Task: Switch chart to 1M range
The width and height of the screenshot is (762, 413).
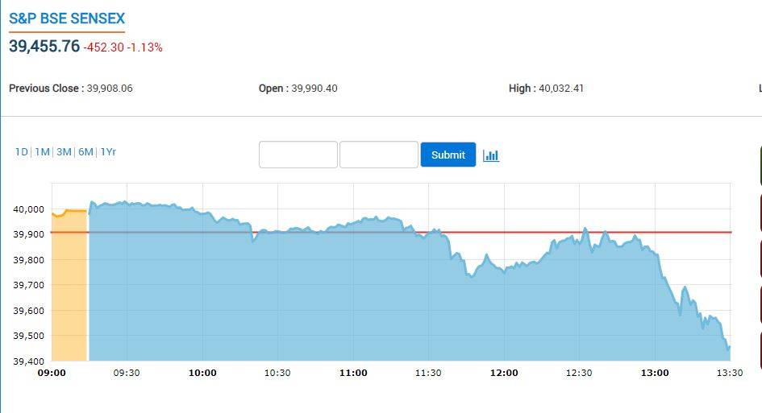Action: point(42,152)
